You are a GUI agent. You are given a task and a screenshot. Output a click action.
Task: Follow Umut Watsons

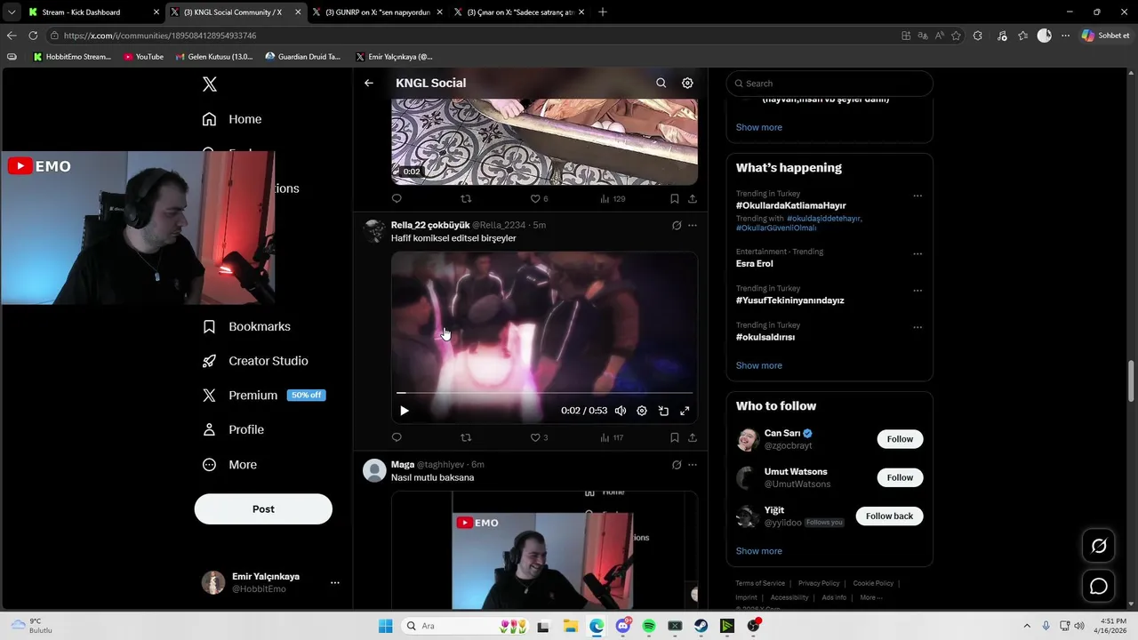point(900,477)
